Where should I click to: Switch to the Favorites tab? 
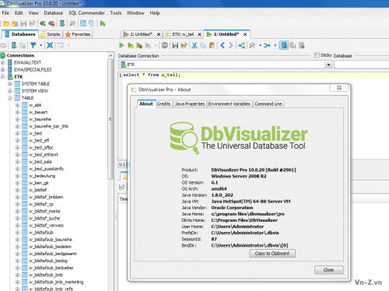[x=78, y=34]
